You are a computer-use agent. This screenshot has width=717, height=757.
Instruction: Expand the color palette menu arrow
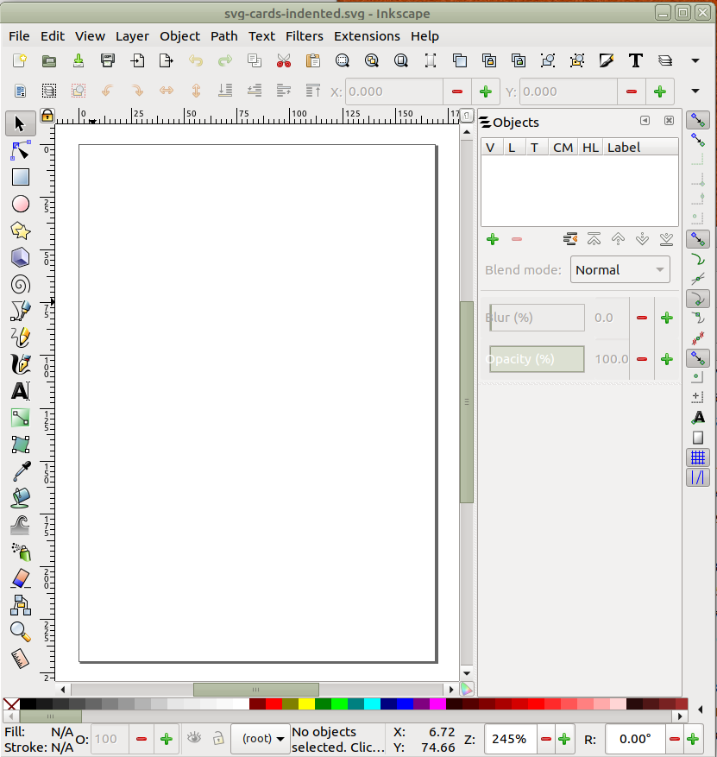pos(700,710)
